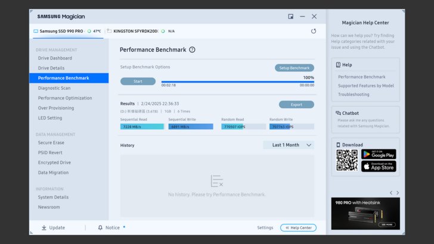This screenshot has width=434, height=244.
Task: Click the Setup Benchmark button
Action: (x=294, y=68)
